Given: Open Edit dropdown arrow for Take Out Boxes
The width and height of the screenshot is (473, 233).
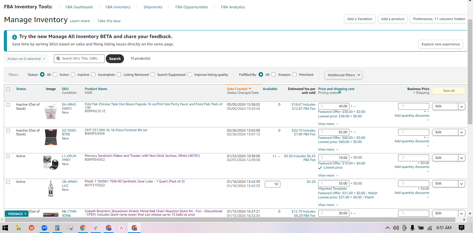Looking at the screenshot, I should [x=462, y=106].
